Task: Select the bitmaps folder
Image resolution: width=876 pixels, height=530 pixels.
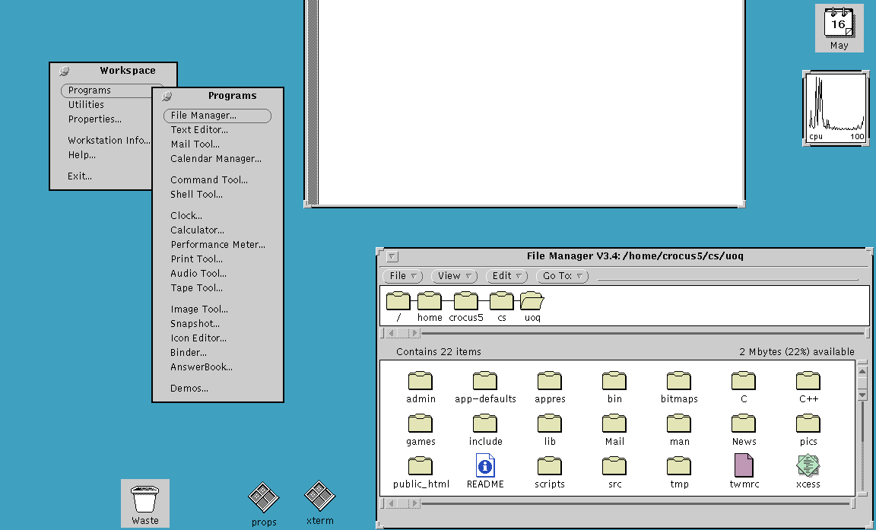Action: 679,381
